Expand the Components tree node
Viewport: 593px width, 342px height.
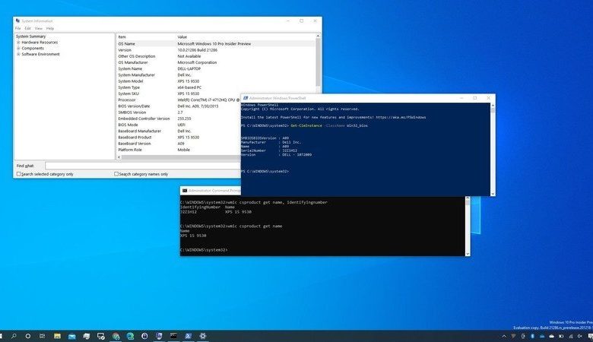(x=18, y=49)
